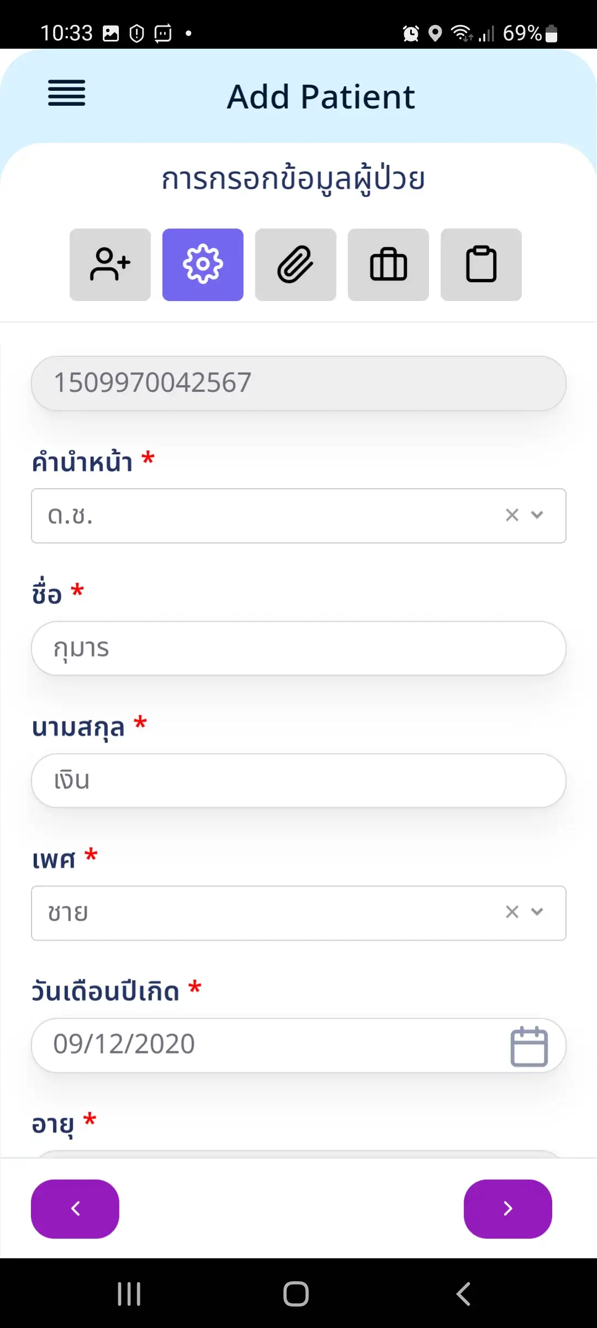This screenshot has height=1328, width=597.
Task: Edit the surname field เงิน
Action: 298,780
